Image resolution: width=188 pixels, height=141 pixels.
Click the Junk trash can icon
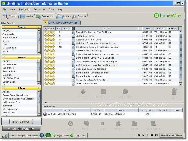174,92
